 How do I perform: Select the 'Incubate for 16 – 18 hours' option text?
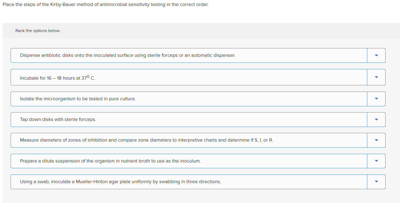click(58, 78)
